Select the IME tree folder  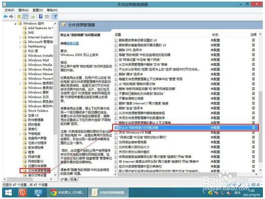29,32
